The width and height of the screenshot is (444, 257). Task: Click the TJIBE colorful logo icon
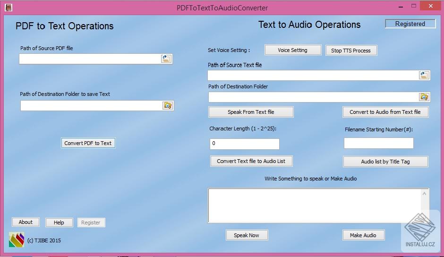[x=17, y=240]
